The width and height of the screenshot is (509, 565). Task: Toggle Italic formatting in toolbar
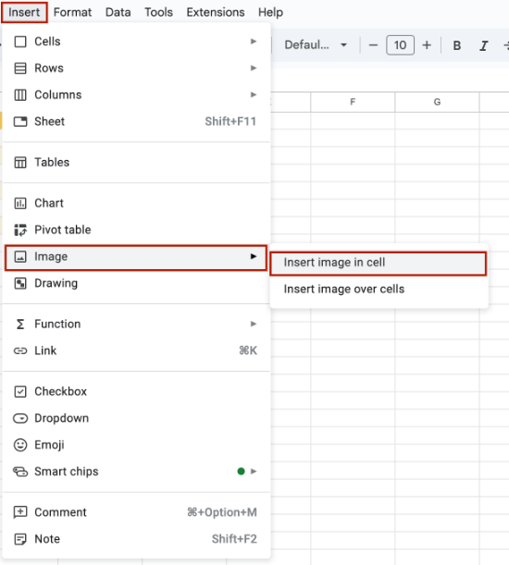pyautogui.click(x=483, y=45)
